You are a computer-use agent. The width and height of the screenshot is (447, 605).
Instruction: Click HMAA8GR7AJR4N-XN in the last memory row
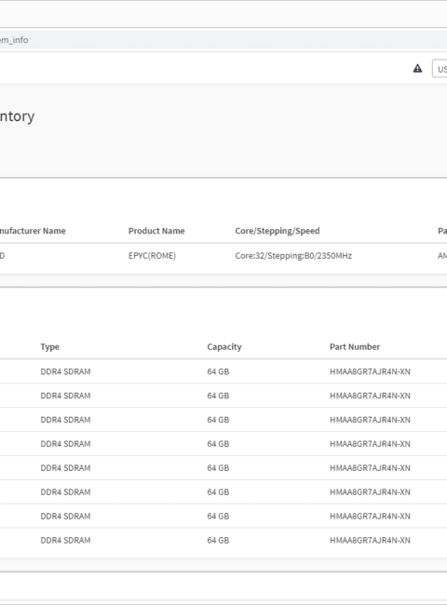(370, 540)
